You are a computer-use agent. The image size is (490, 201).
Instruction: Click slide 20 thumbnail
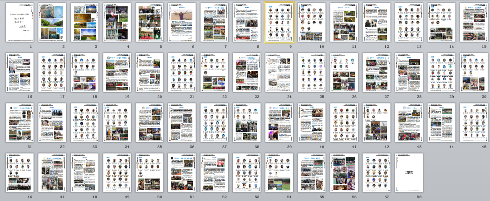pyautogui.click(x=149, y=73)
